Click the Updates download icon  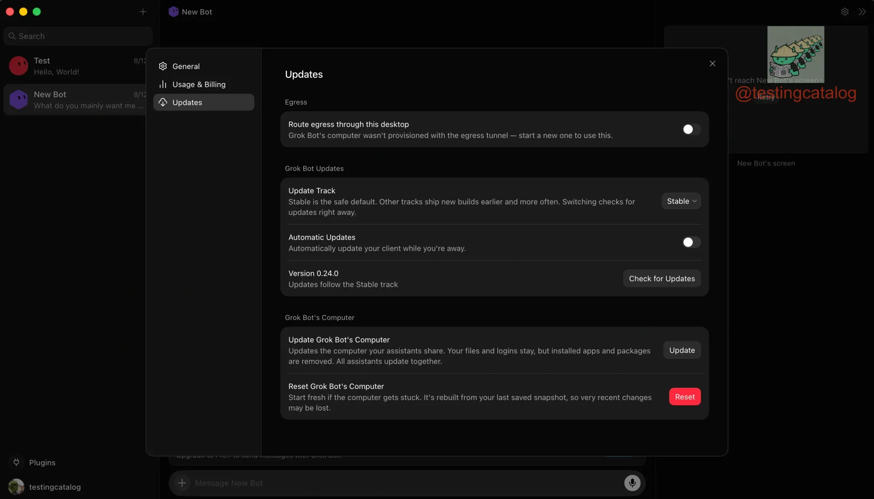pos(163,102)
